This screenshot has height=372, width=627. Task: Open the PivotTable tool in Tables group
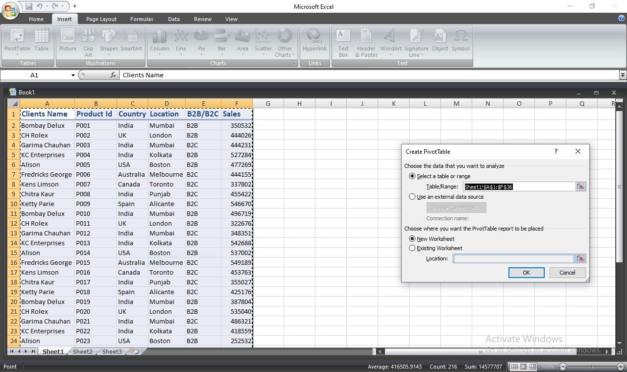(x=17, y=42)
